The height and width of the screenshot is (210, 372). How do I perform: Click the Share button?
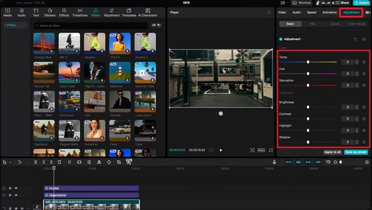click(x=342, y=3)
